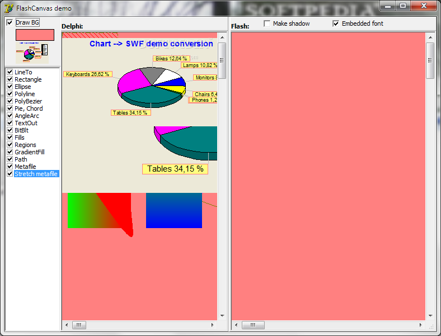Image resolution: width=441 pixels, height=336 pixels.
Task: Select the LineTo list item text
Action: click(x=24, y=72)
